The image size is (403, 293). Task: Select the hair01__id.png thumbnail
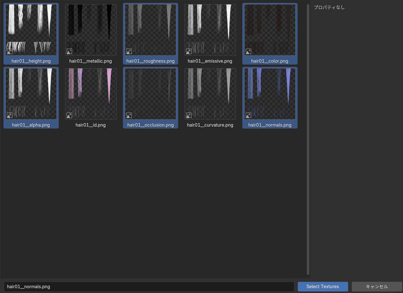pos(91,94)
